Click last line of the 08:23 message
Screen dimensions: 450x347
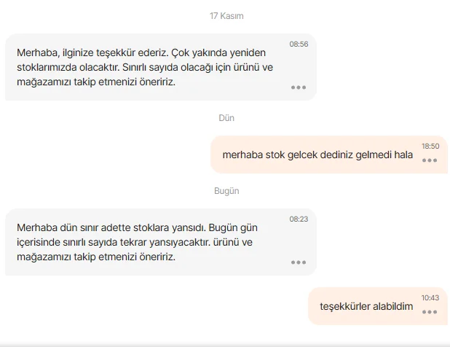tap(96, 257)
